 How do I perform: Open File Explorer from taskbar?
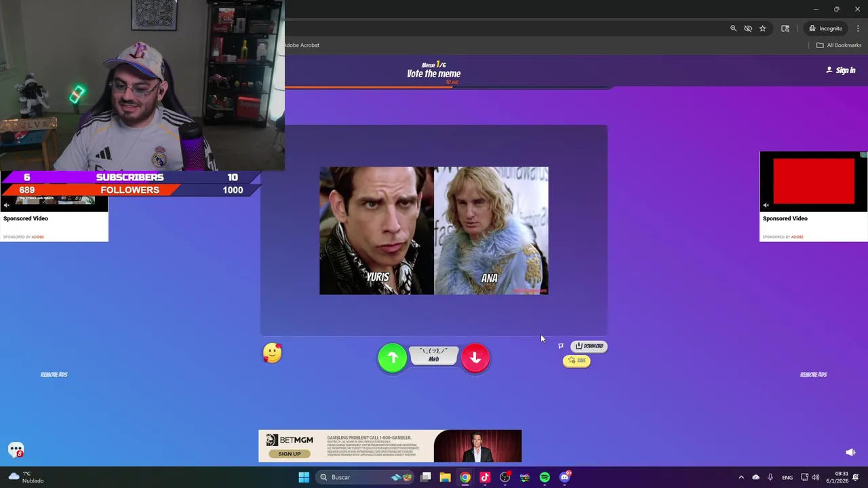[445, 477]
